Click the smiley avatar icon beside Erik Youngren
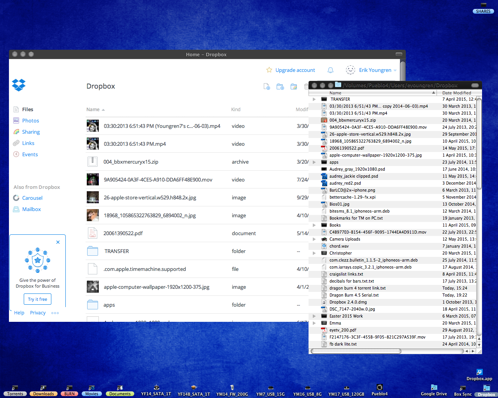 click(351, 70)
